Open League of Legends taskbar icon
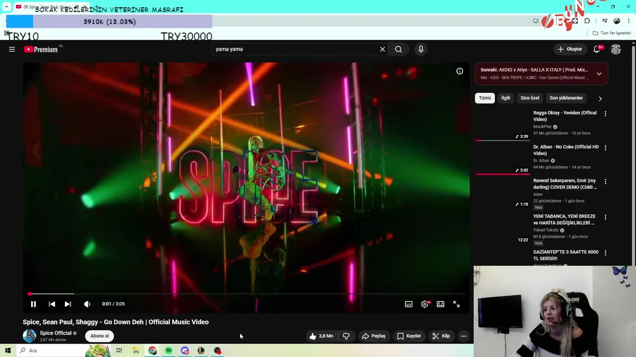This screenshot has width=636, height=357. (201, 351)
